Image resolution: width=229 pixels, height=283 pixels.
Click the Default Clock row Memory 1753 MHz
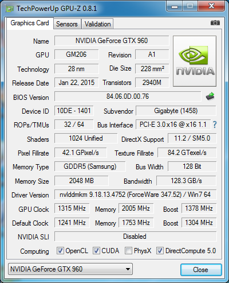point(136,223)
